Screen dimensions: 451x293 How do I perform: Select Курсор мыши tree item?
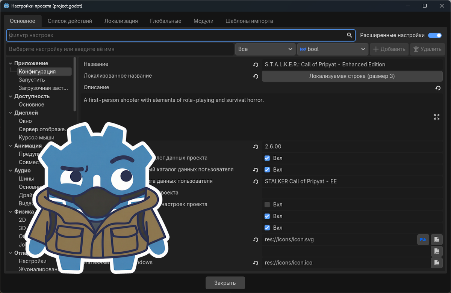point(36,138)
